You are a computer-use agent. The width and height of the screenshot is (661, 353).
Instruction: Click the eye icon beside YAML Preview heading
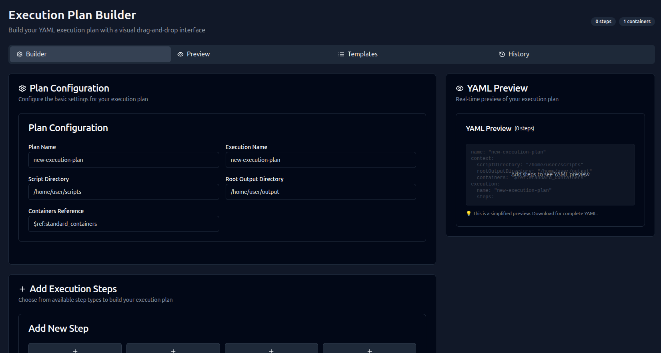460,88
